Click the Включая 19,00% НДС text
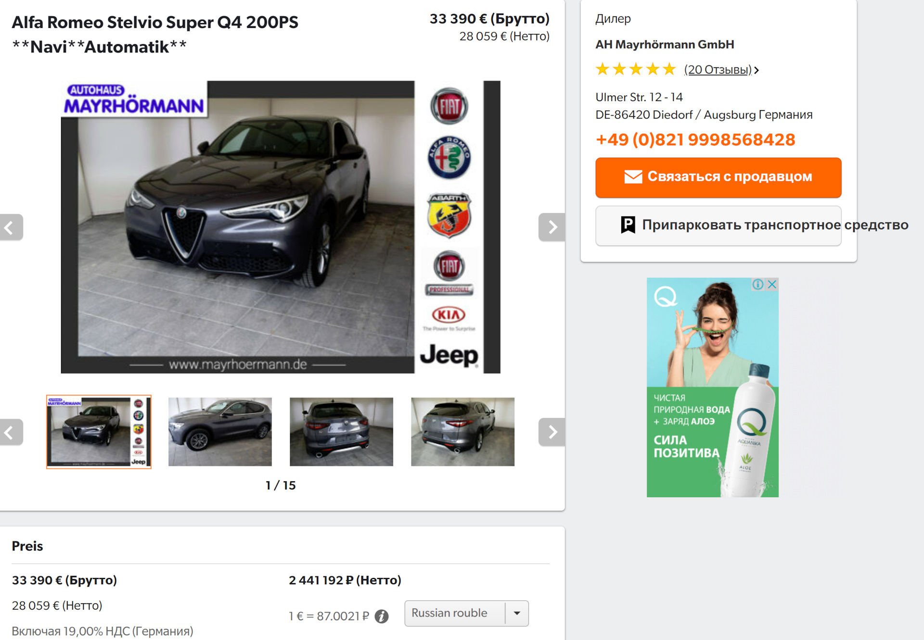Screen dimensions: 924x640 [x=103, y=631]
